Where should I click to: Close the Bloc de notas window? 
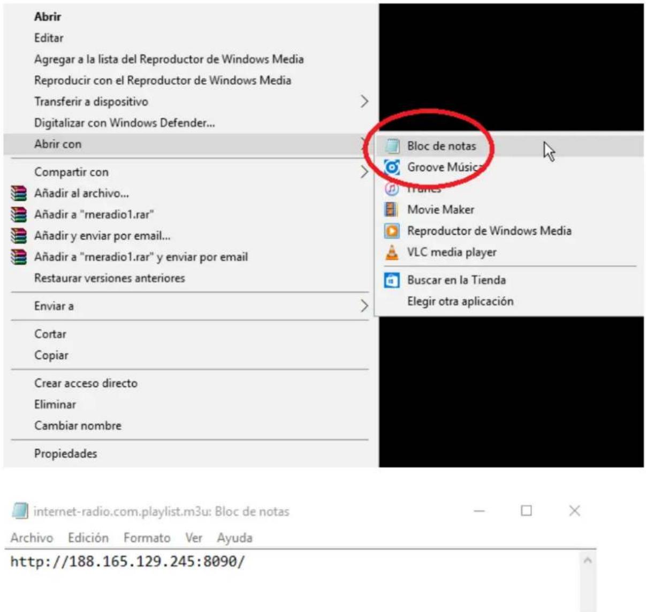point(574,511)
